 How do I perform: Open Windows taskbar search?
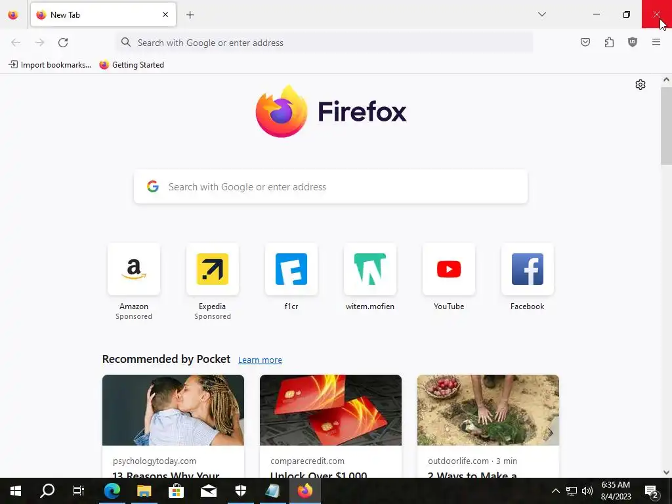click(x=47, y=491)
